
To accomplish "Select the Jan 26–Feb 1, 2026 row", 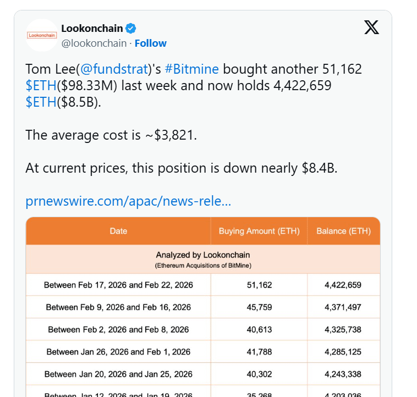I will click(x=118, y=352).
